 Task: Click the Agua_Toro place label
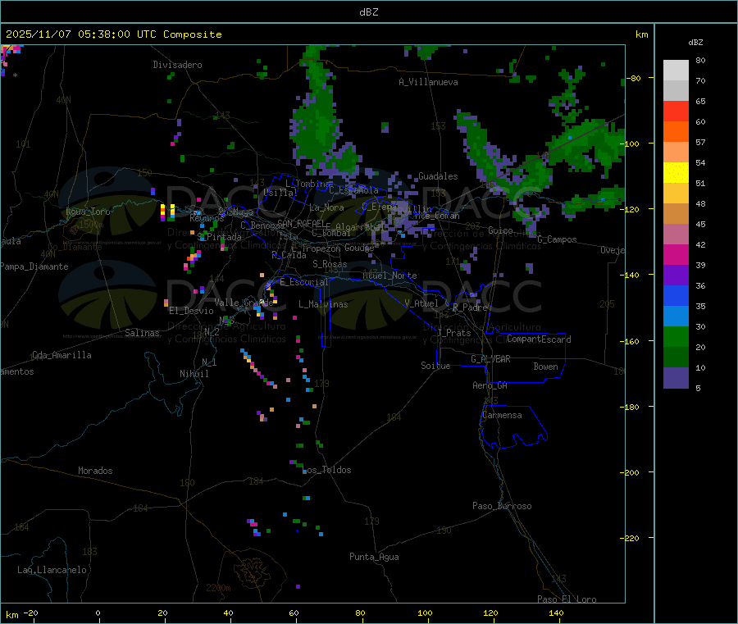point(88,212)
